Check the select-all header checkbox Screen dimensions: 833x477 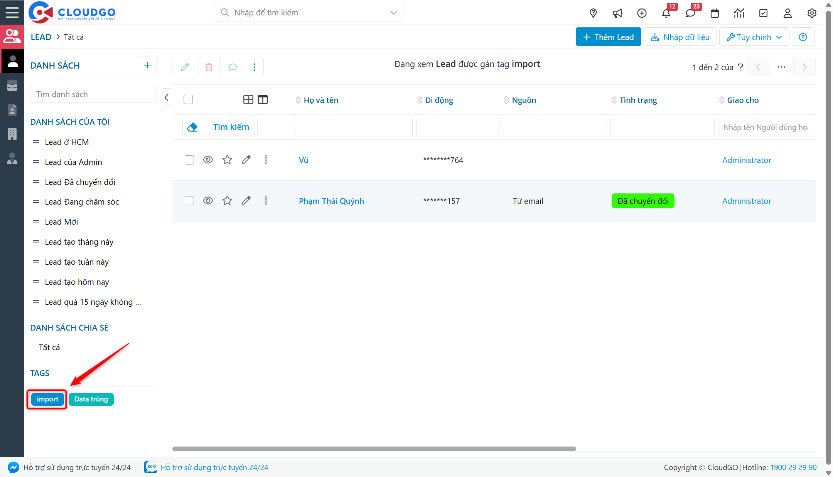(x=188, y=100)
